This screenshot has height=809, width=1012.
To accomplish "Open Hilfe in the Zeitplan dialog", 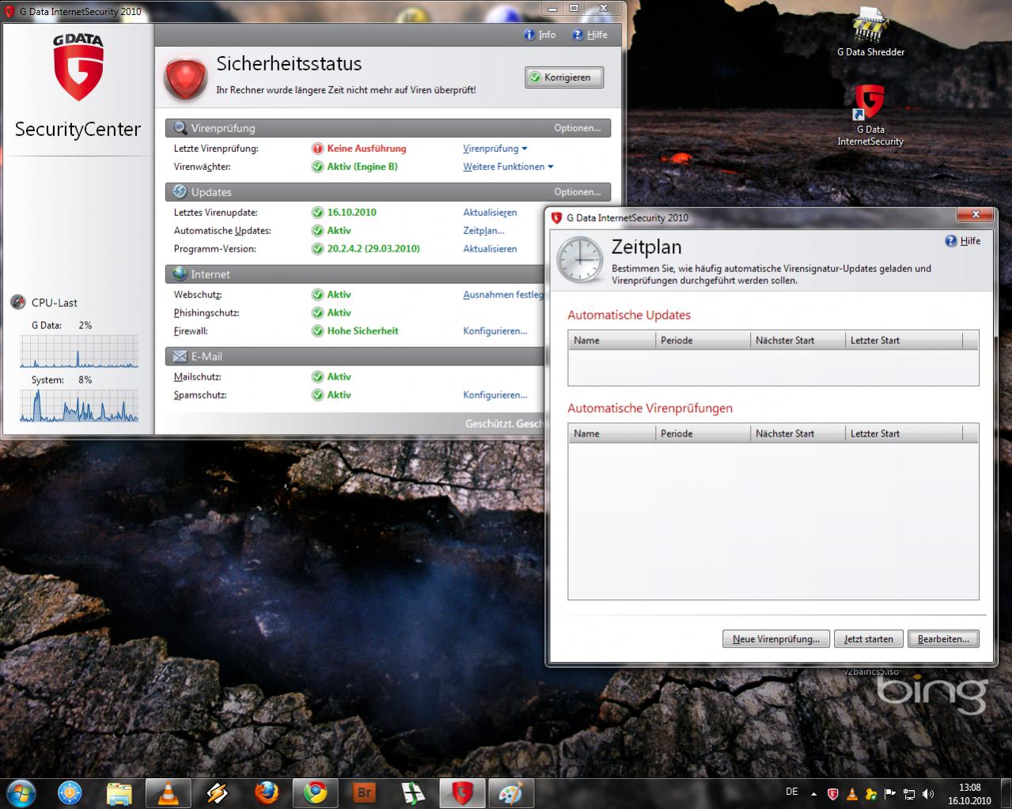I will click(963, 241).
